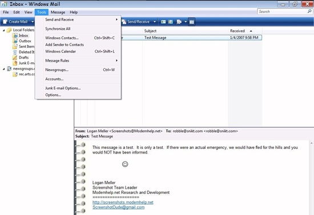
Task: Open the Find dropdown arrow
Action: pos(186,22)
